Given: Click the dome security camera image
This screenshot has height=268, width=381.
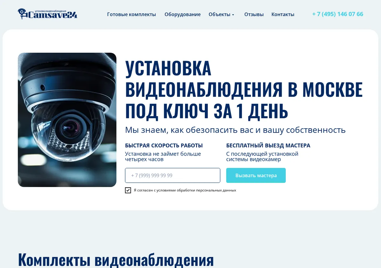Looking at the screenshot, I should point(67,120).
